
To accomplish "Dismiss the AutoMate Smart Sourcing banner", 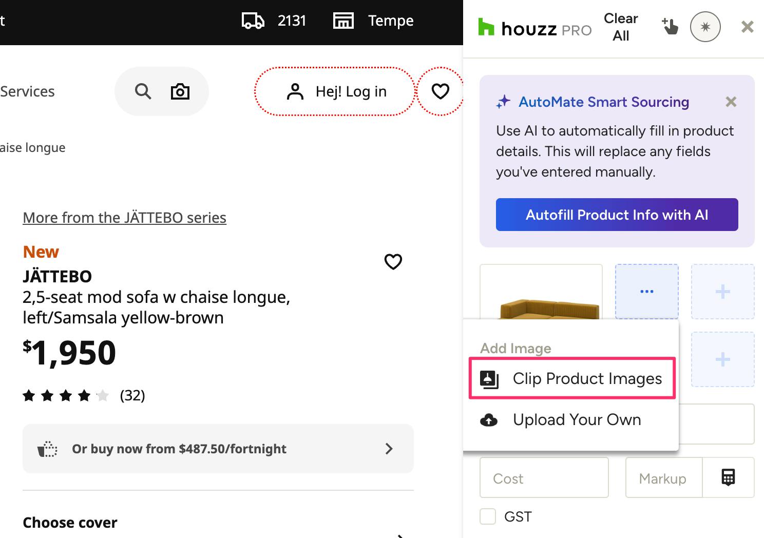I will [731, 102].
